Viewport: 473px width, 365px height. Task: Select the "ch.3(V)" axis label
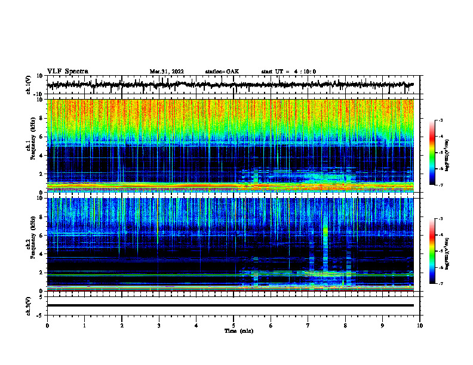(x=29, y=306)
